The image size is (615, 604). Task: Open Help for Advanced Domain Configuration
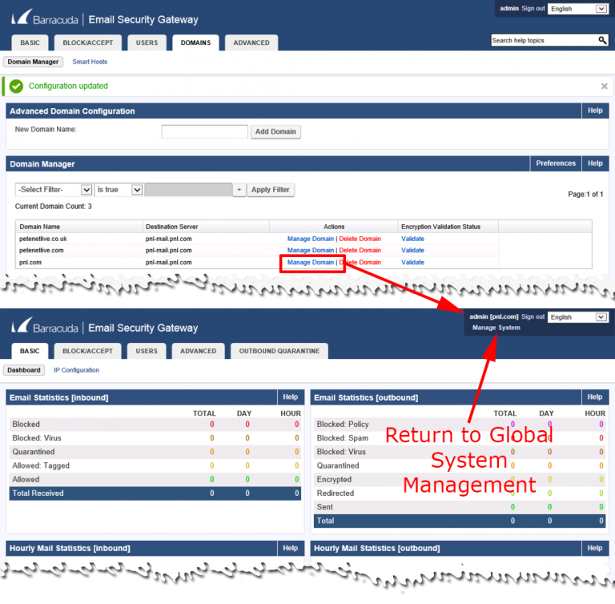595,111
